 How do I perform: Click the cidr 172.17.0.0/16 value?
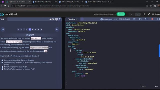[x=89, y=52]
